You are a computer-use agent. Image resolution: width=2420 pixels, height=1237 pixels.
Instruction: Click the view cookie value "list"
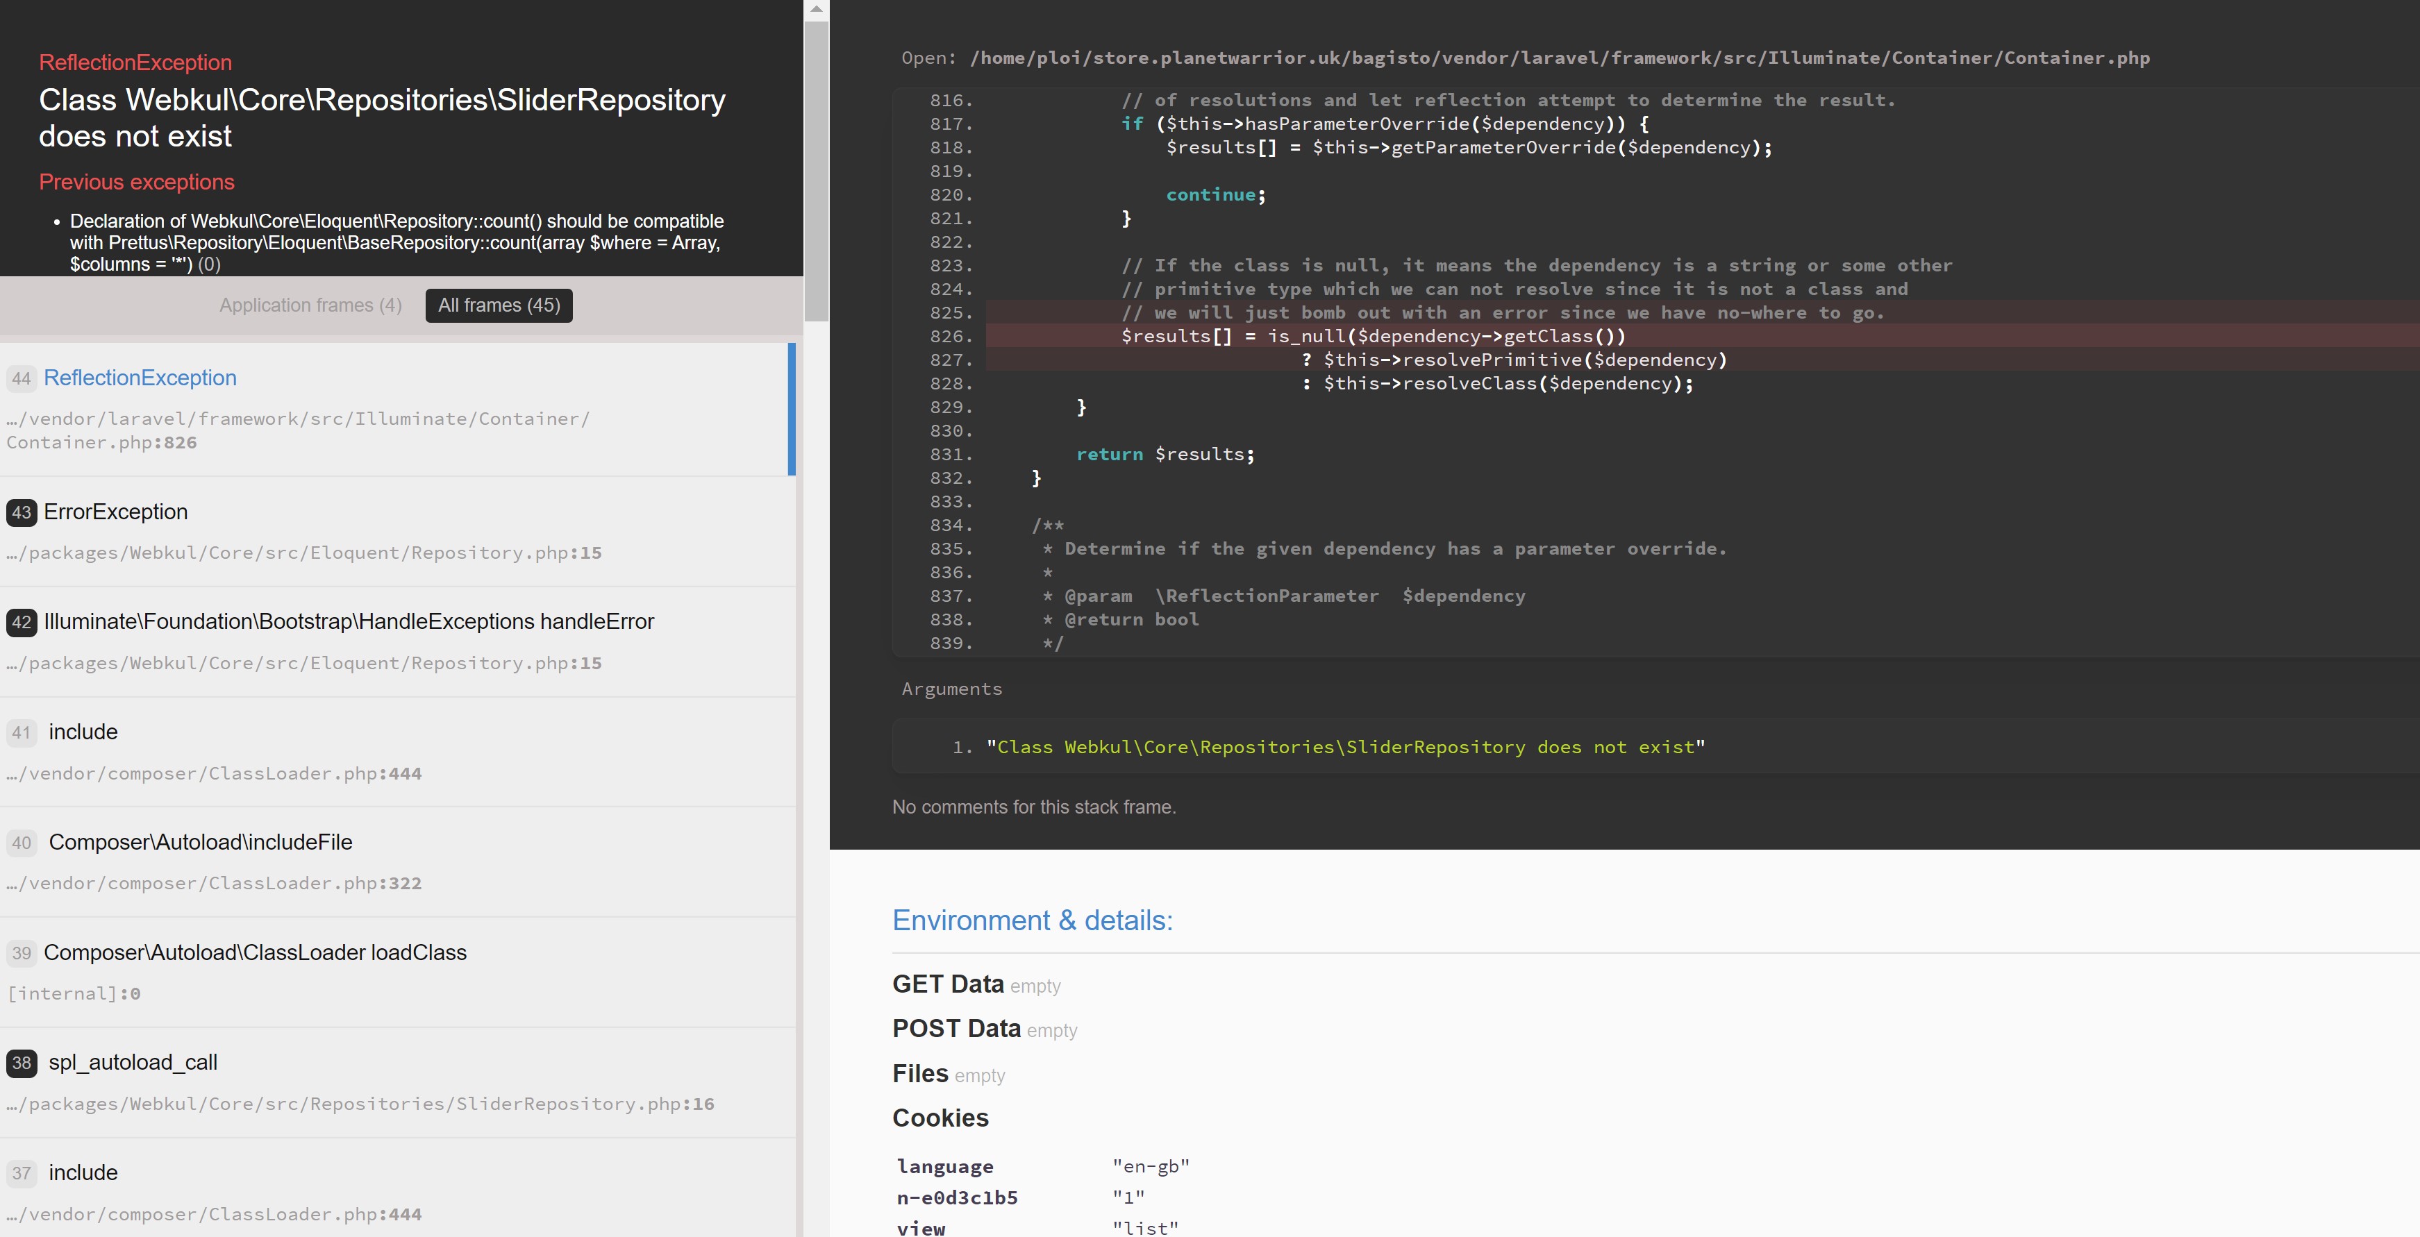(1145, 1229)
